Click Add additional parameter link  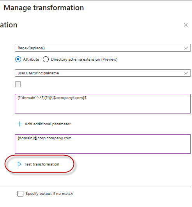(x=48, y=124)
